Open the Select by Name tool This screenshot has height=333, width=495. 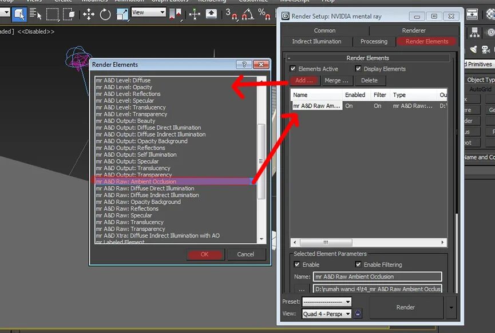[35, 14]
